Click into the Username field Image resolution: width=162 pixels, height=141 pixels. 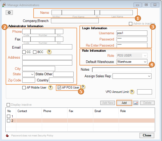tap(132, 33)
